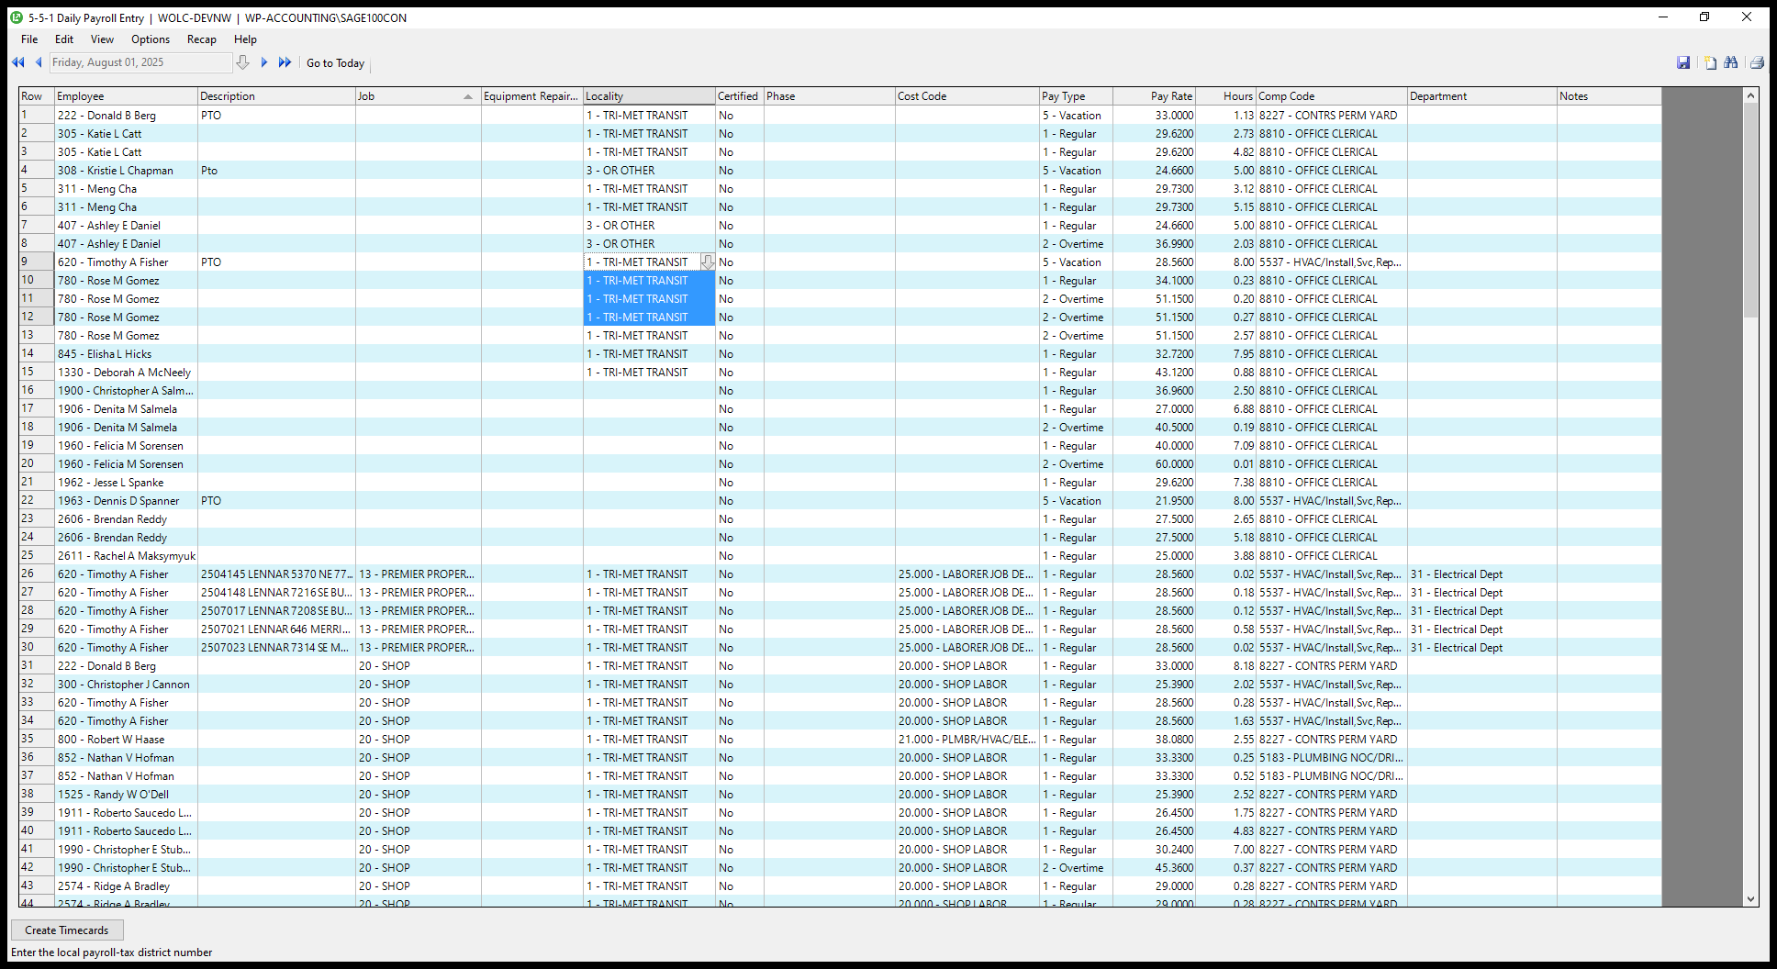
Task: Click the Create Timecards button
Action: coord(67,930)
